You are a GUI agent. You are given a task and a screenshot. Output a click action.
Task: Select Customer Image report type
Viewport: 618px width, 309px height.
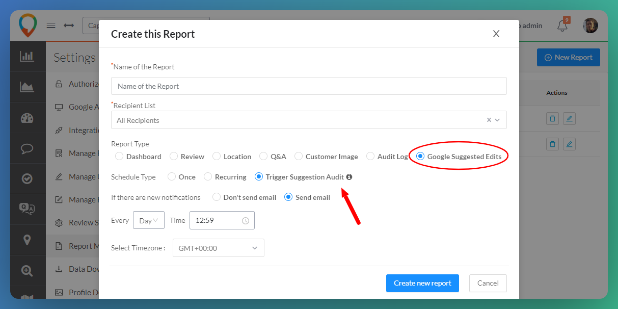326,157
